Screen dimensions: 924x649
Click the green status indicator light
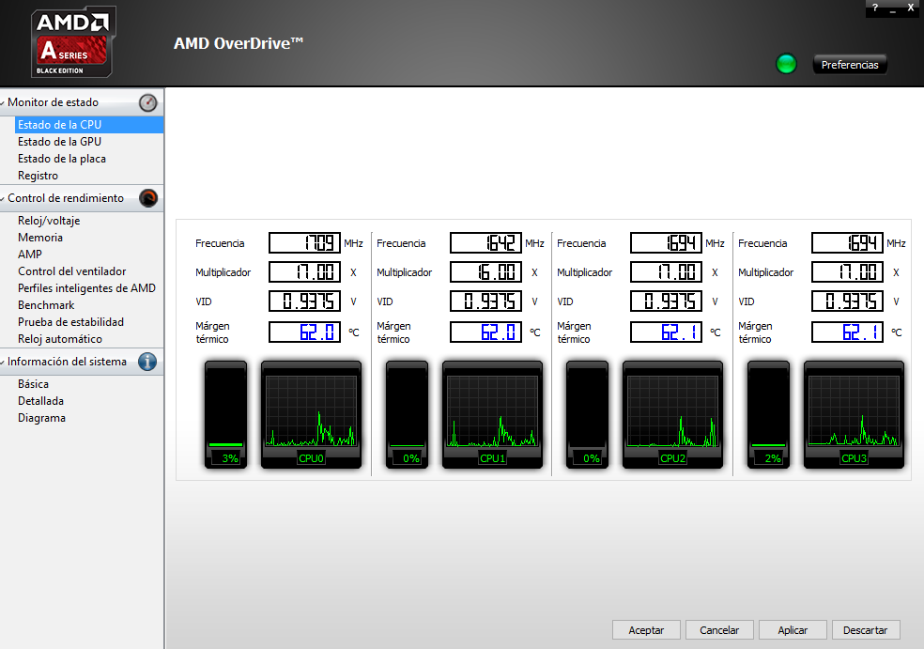pyautogui.click(x=786, y=64)
